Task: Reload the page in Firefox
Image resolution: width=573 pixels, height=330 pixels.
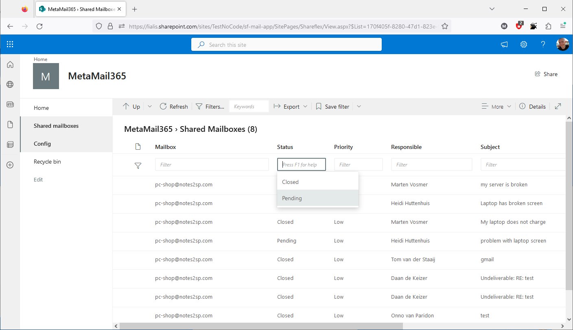Action: tap(39, 26)
